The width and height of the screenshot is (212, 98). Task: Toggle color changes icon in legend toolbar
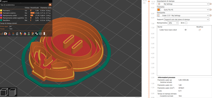point(25,34)
